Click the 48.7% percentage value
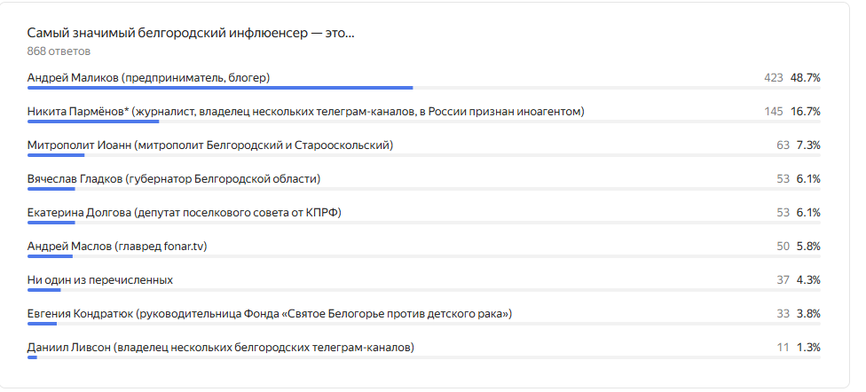Viewport: 866px width, 392px height. (805, 78)
